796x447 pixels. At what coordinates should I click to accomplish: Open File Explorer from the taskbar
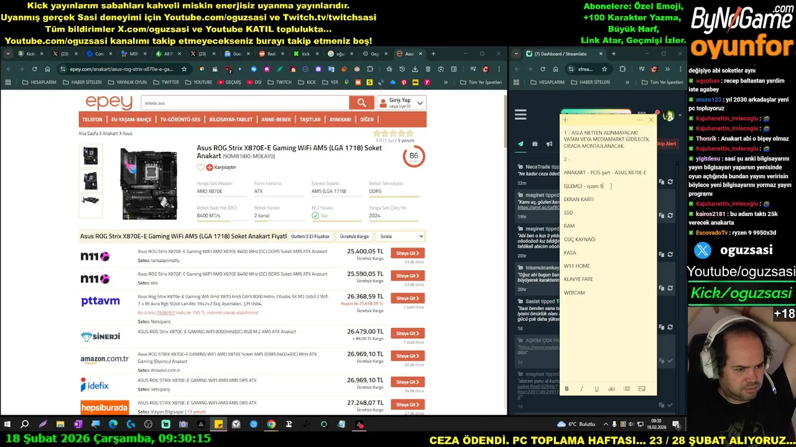60,425
